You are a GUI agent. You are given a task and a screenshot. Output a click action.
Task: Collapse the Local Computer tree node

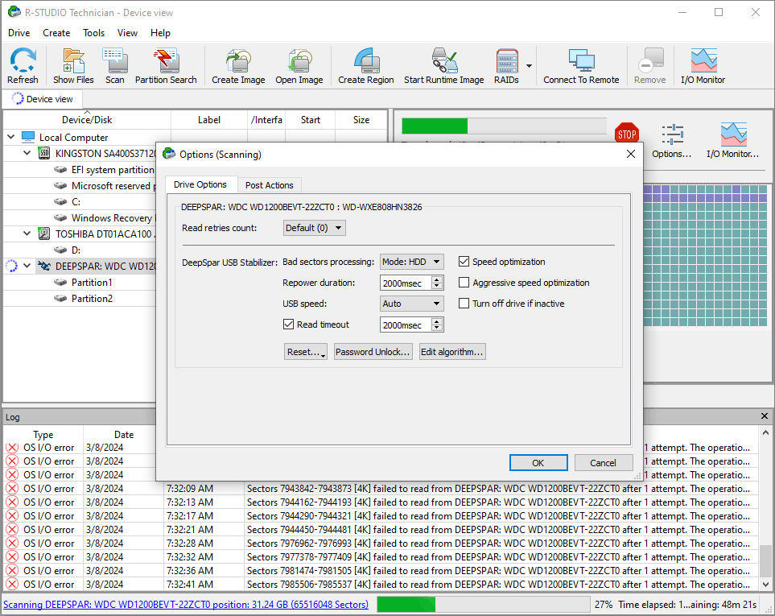tap(11, 137)
